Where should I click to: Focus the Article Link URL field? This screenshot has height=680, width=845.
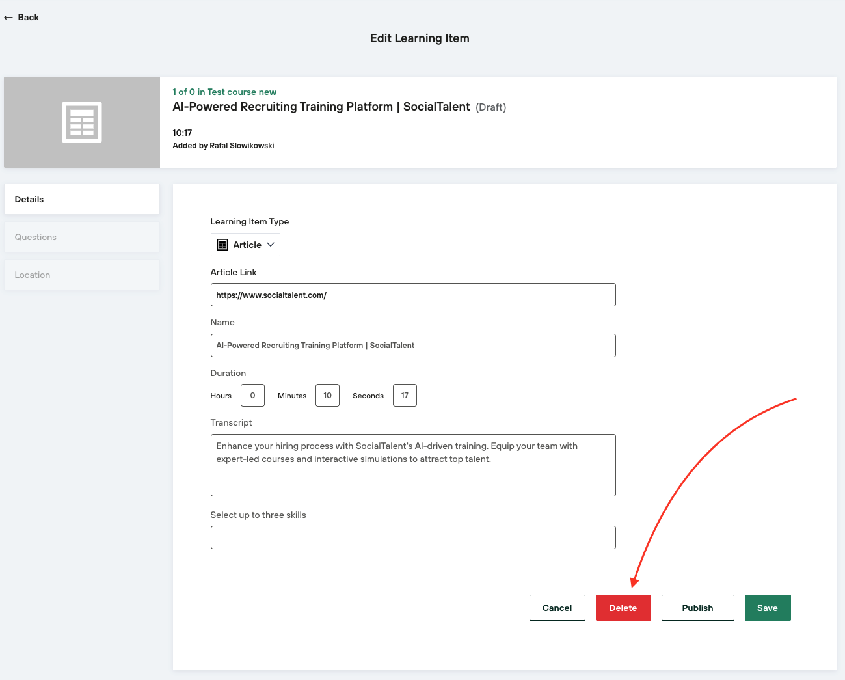[412, 295]
